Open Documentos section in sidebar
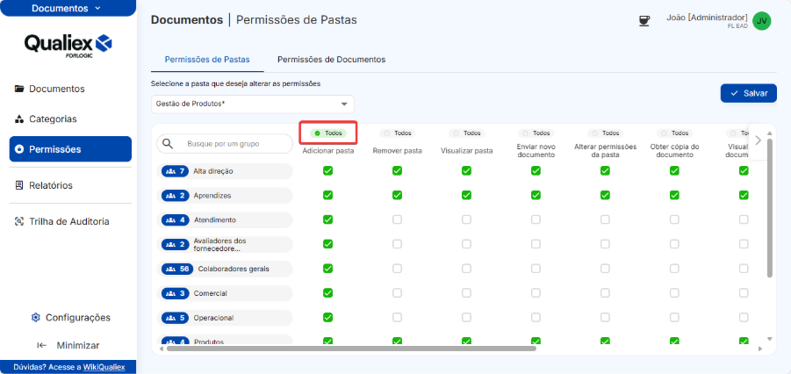This screenshot has width=791, height=374. 56,89
